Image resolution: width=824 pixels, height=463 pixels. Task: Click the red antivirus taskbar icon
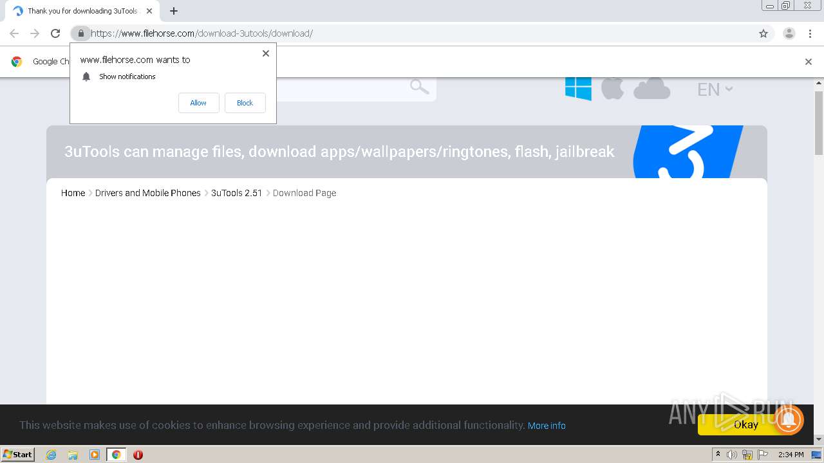pos(138,455)
